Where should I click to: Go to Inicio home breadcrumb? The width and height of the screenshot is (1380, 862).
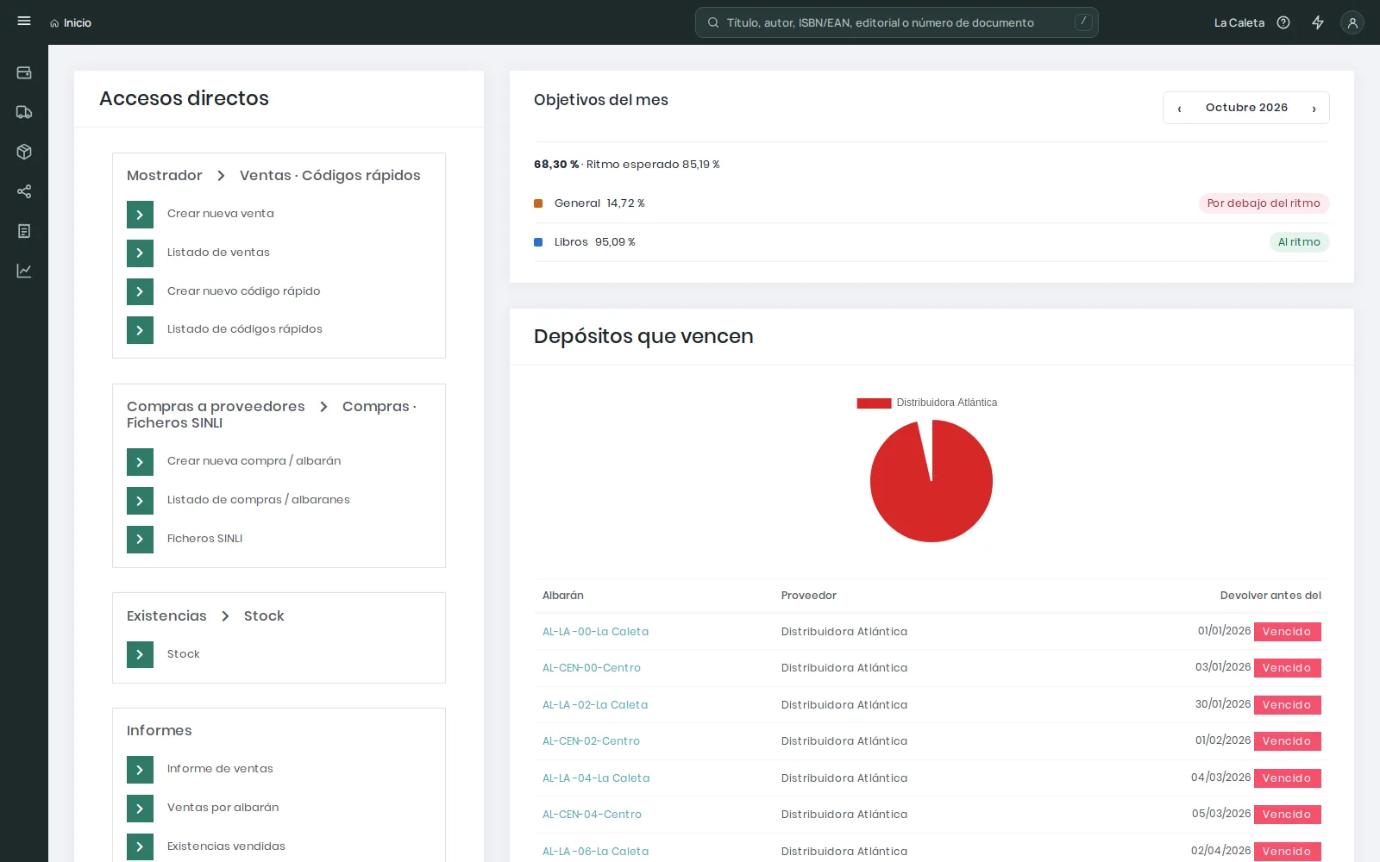point(71,22)
